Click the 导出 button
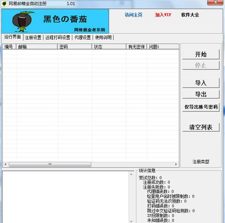Screen dimensions: 225x223 click(x=201, y=94)
